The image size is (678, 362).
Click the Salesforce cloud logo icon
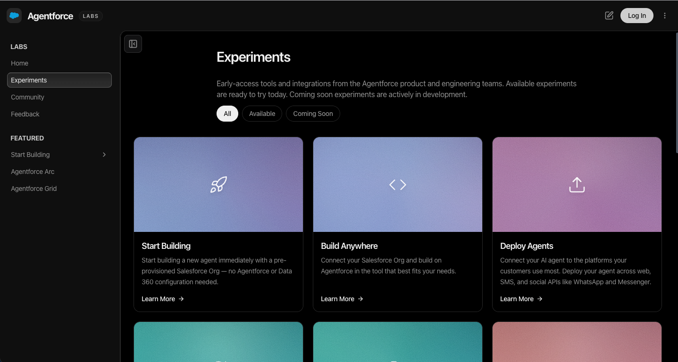coord(14,16)
